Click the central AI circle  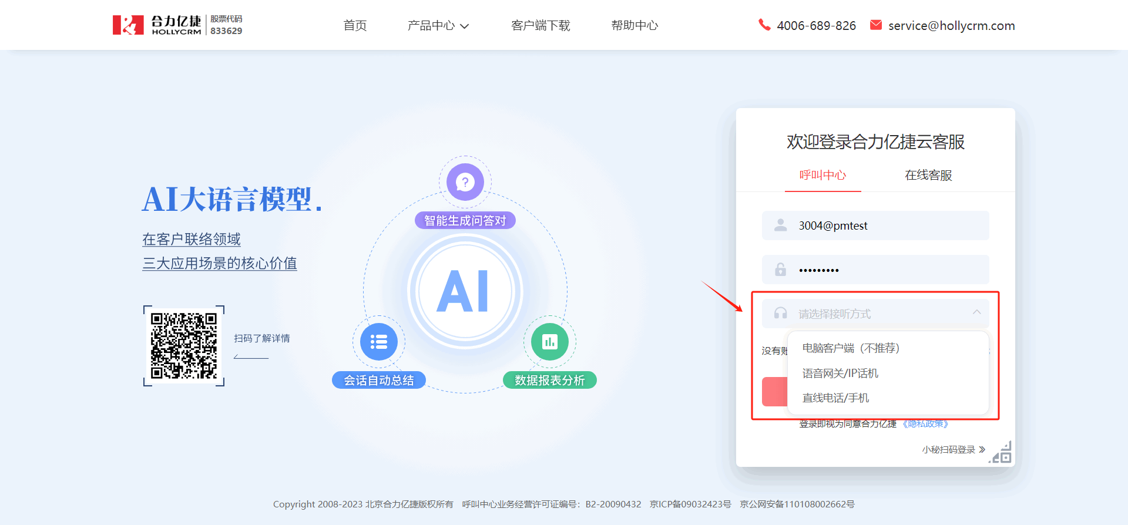point(464,291)
